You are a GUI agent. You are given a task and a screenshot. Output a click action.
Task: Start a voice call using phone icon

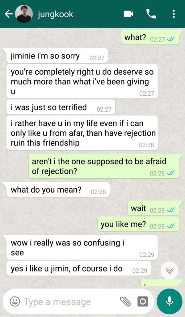click(151, 14)
